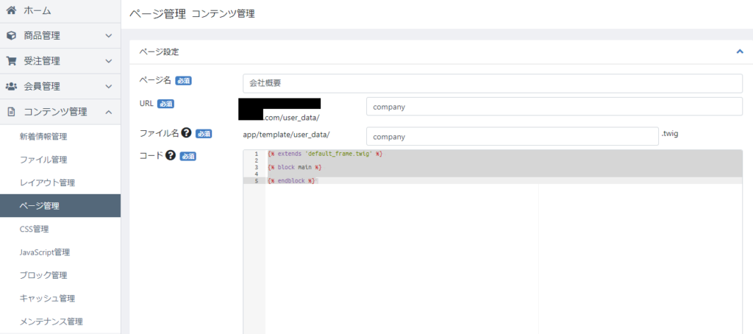
Task: Open JavaScript管理 menu item
Action: click(x=44, y=252)
